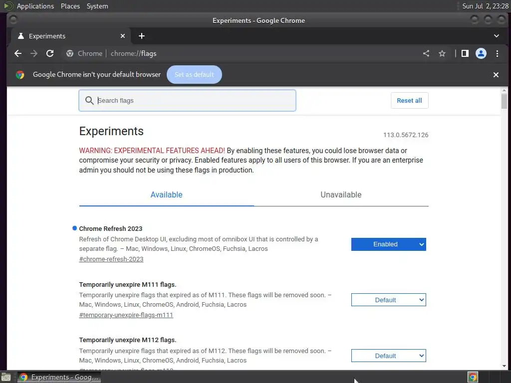Close the Experiments tab

[123, 36]
